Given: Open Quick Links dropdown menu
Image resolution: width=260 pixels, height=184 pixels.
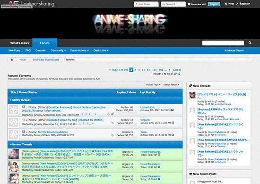Looking at the screenshot, I should click(101, 51).
